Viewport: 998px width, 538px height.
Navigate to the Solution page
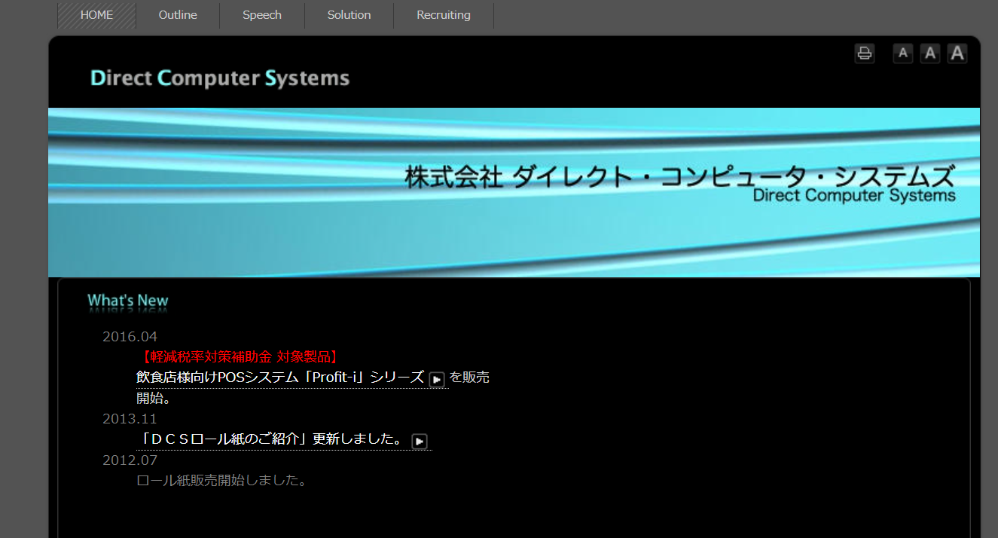coord(349,15)
